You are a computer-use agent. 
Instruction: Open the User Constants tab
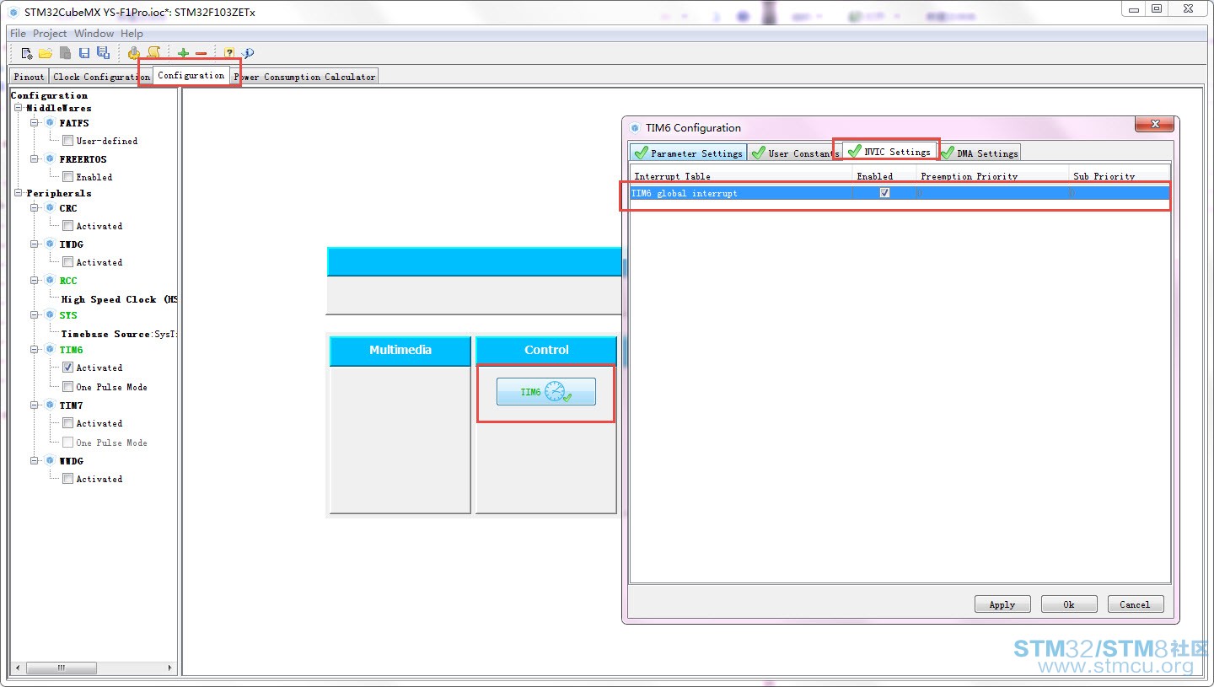794,153
